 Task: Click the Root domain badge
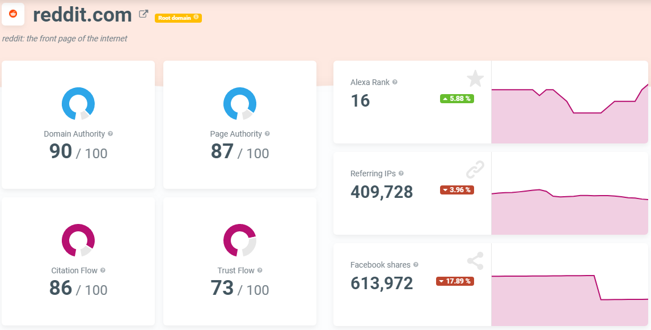178,18
